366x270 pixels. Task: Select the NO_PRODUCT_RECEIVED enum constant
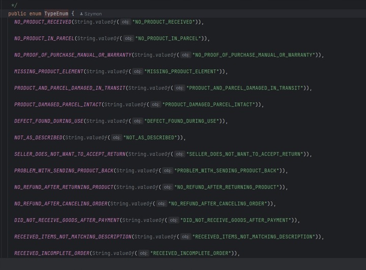43,22
